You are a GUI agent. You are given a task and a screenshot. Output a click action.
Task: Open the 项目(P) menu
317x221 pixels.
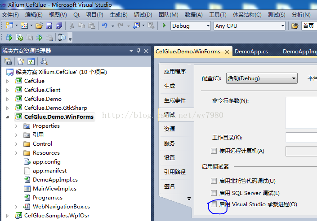(x=94, y=15)
